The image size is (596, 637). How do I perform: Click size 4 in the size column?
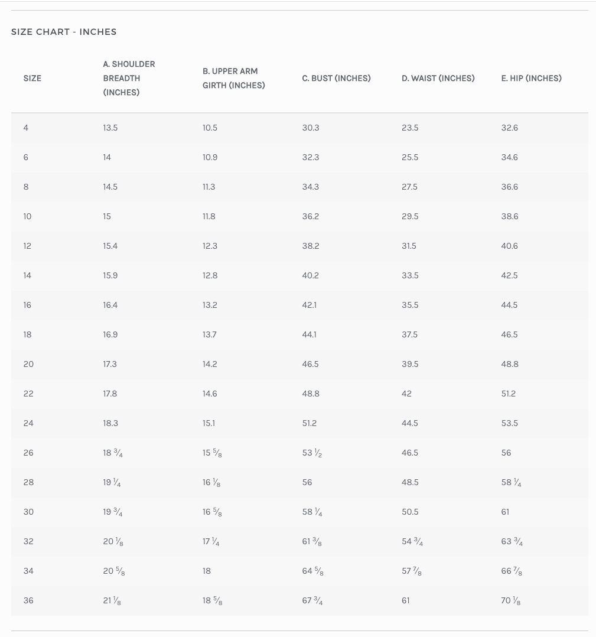coord(26,128)
